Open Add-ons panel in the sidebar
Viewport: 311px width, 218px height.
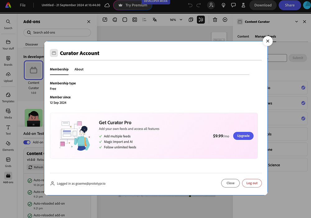pyautogui.click(x=8, y=178)
